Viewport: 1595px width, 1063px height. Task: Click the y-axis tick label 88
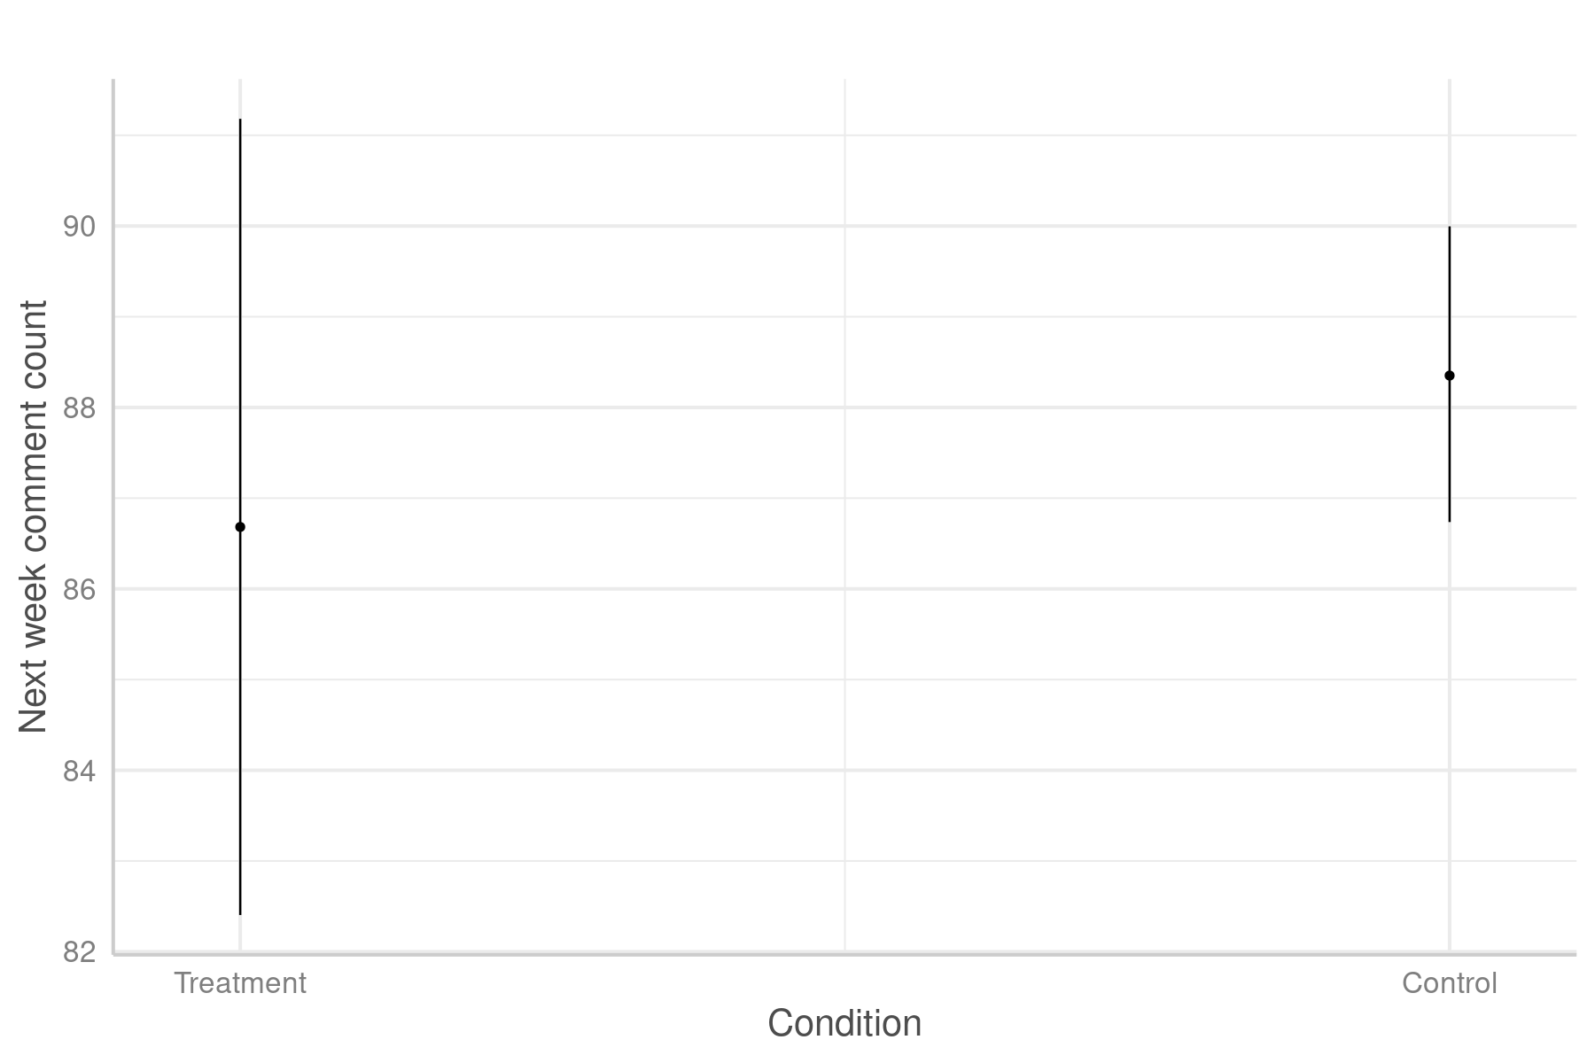79,408
